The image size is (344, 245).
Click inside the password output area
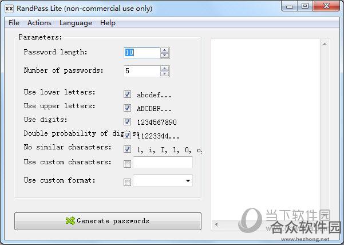266,129
